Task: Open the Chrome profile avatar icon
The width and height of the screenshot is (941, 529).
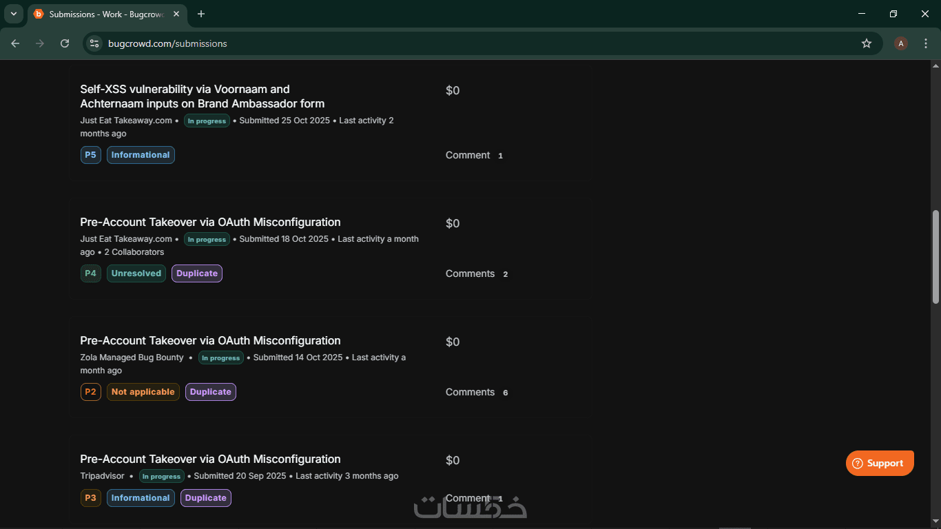Action: click(x=900, y=43)
